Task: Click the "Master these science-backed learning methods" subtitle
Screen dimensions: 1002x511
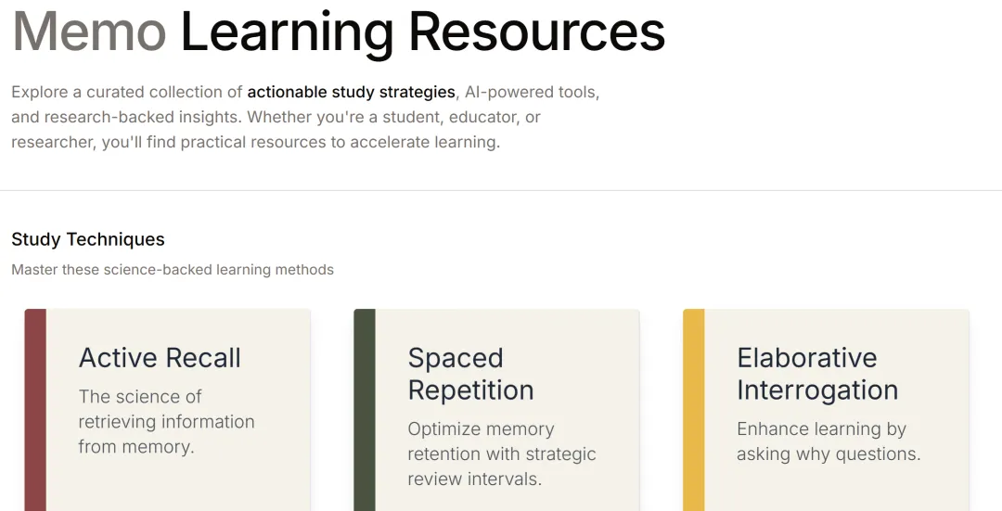Action: click(x=173, y=270)
